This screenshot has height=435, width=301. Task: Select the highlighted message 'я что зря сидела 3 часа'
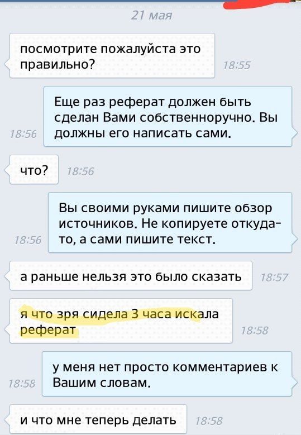point(121,321)
